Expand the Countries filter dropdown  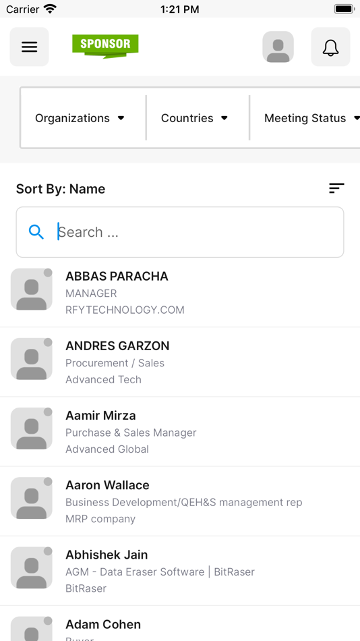[195, 118]
